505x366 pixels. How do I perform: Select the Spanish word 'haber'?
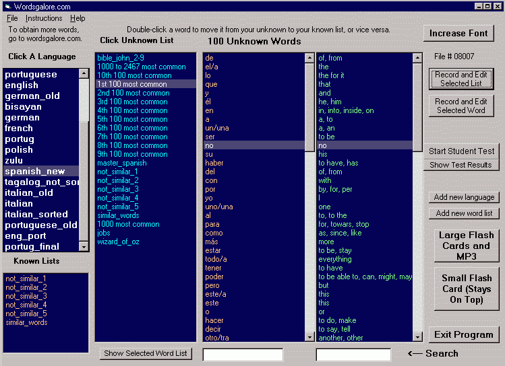pyautogui.click(x=254, y=163)
